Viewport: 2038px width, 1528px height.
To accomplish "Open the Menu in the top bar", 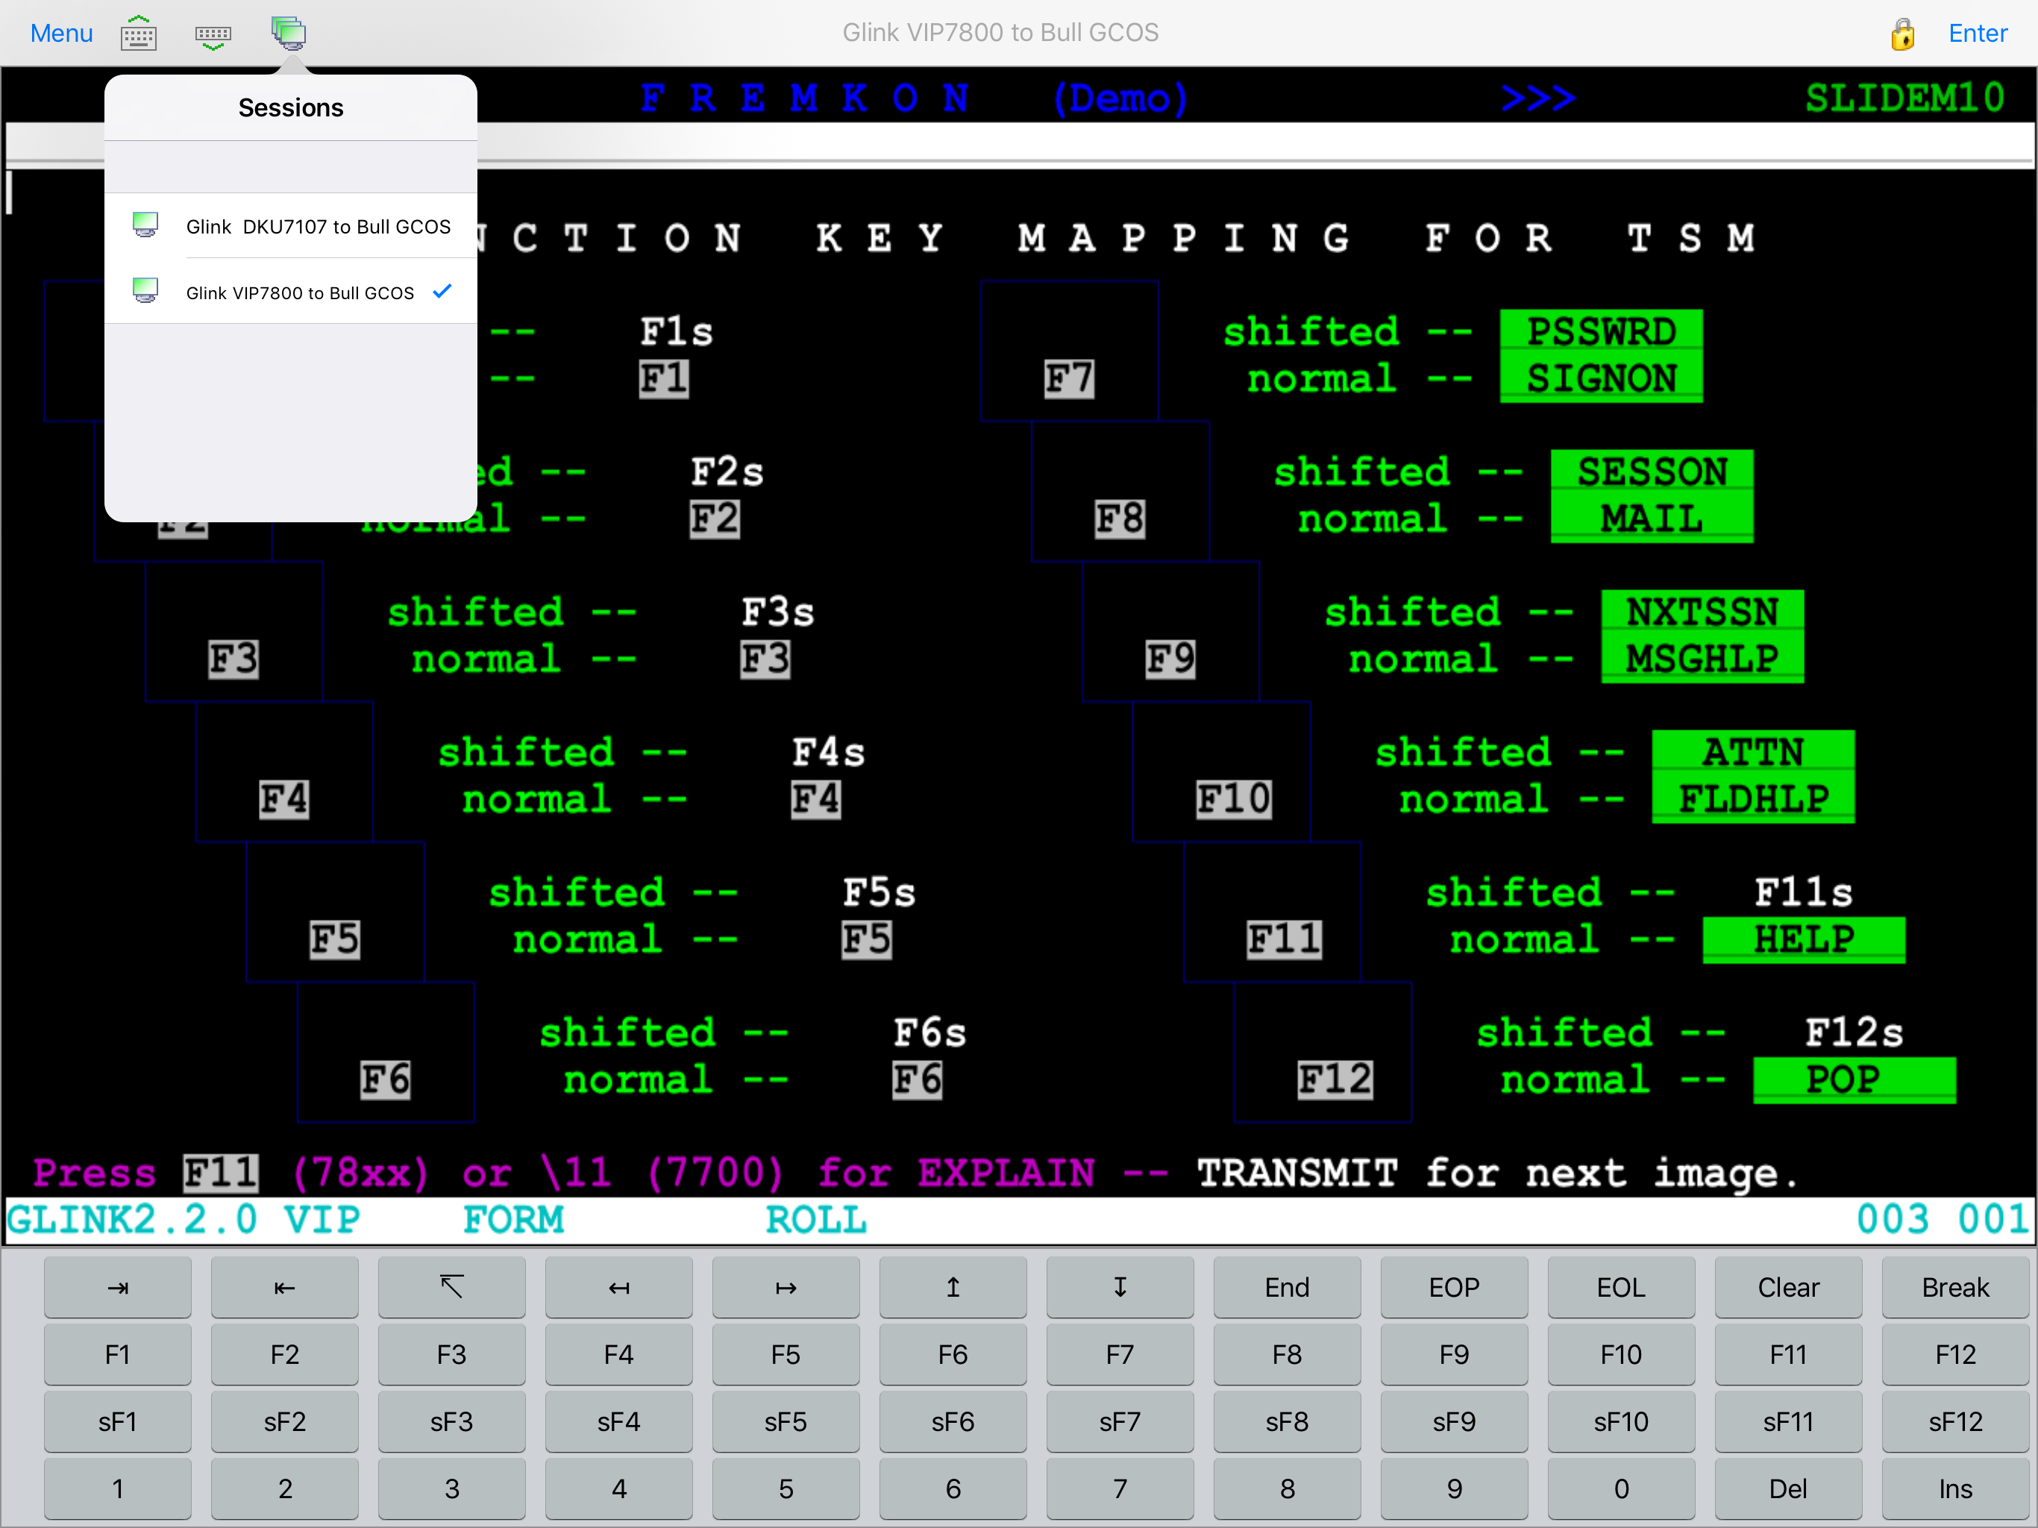I will click(x=61, y=33).
